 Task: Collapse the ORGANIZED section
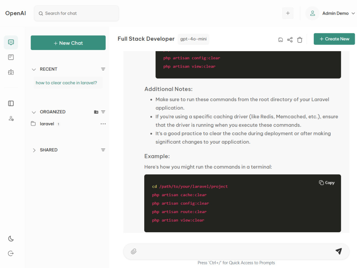point(34,112)
